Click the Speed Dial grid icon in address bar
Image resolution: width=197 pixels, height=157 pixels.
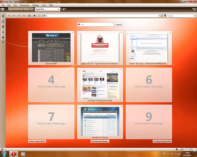(x=44, y=16)
